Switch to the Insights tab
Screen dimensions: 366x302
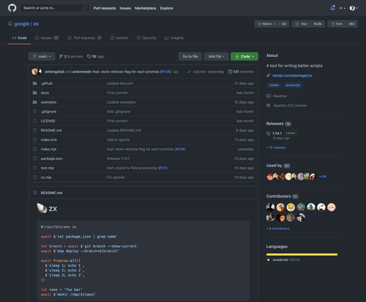point(174,38)
